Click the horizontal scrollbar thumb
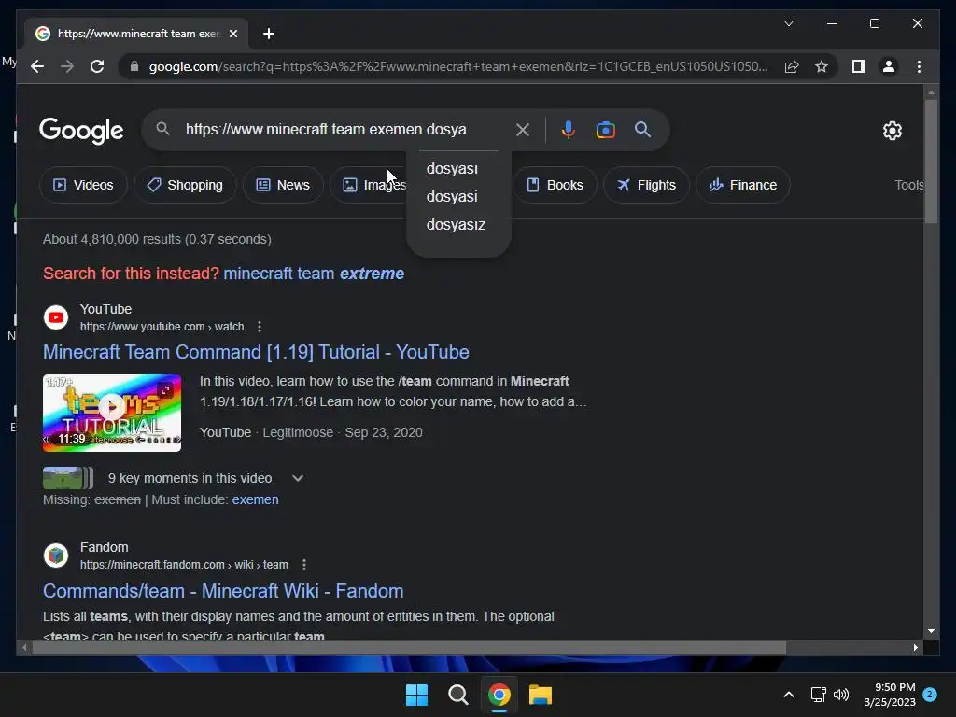Viewport: 956px width, 717px height. [x=409, y=648]
